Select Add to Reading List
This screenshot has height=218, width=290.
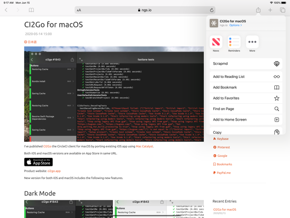pos(246,76)
